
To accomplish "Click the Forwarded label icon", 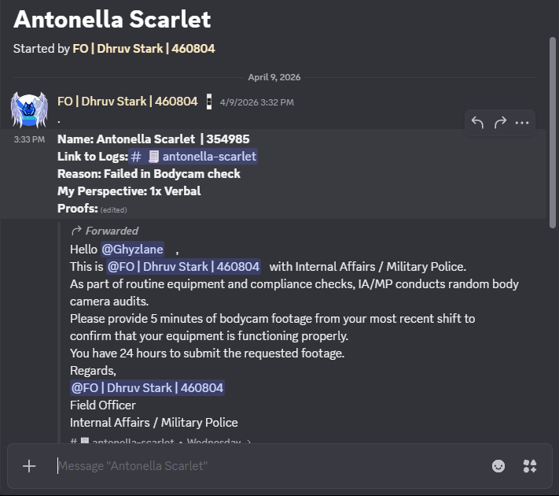I will pyautogui.click(x=76, y=231).
